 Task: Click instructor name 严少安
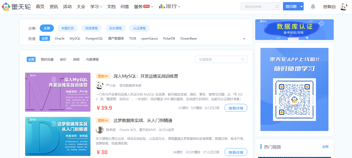pyautogui.click(x=111, y=85)
